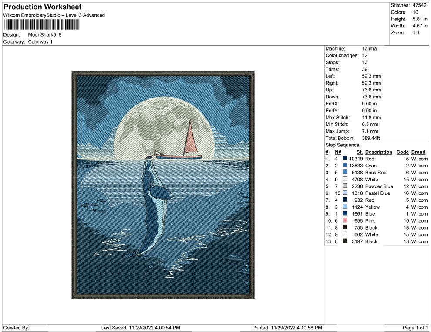Click the Min Stitch value '0.3 mm'
Viewport: 431px width, 332px height.
370,124
